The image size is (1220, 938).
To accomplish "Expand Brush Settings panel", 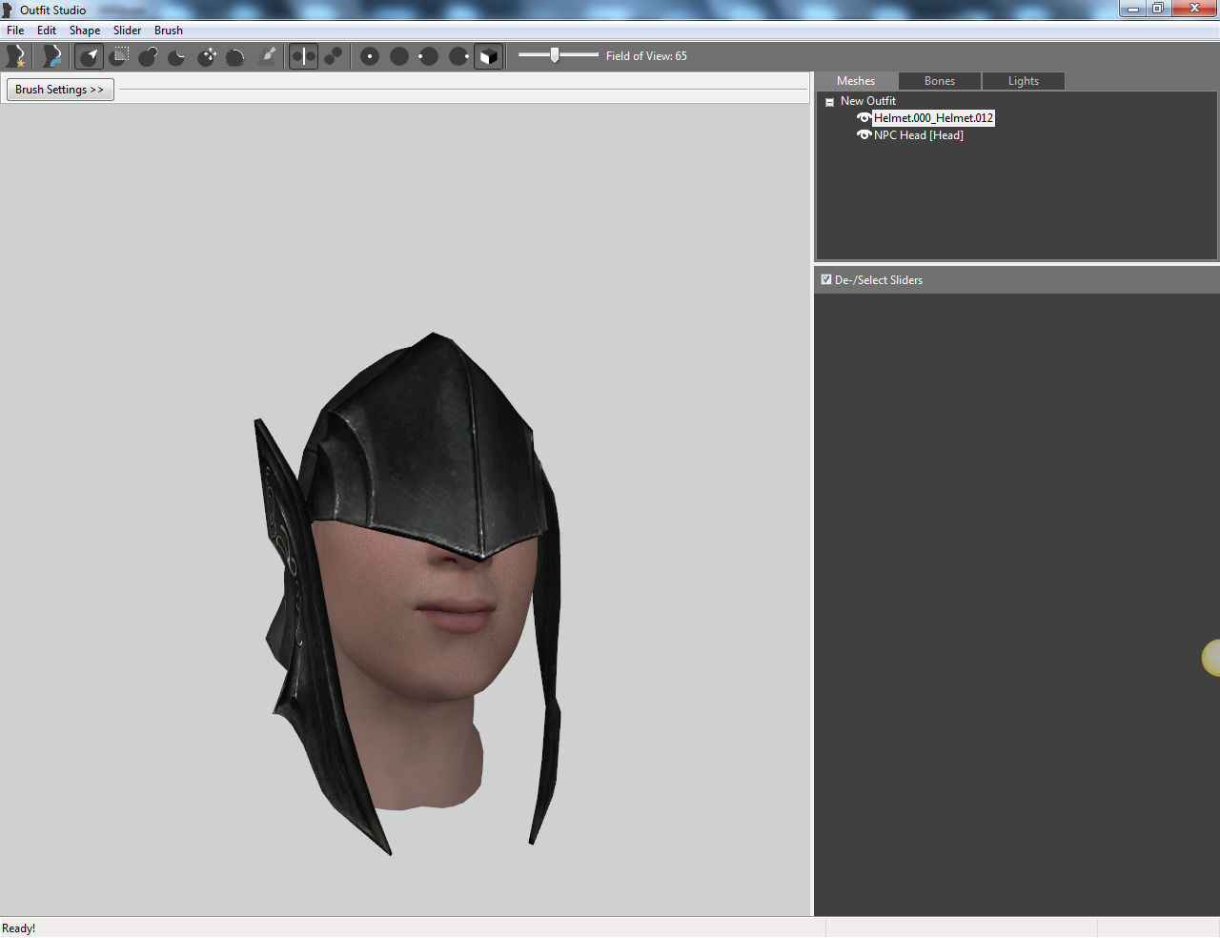I will [60, 90].
